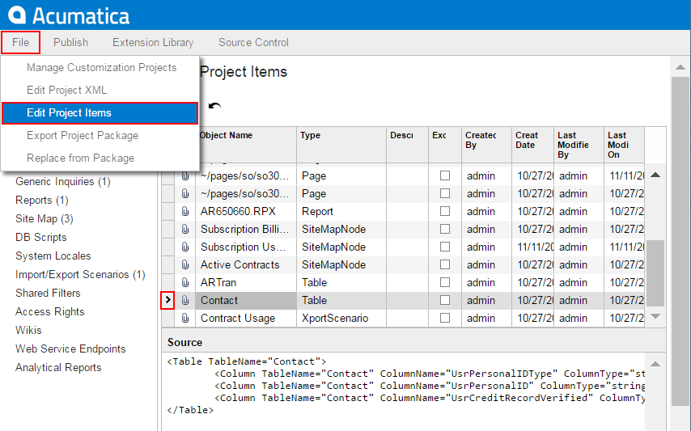Click the paperclip icon for the Contract Usage row
The width and height of the screenshot is (691, 431).
(185, 319)
